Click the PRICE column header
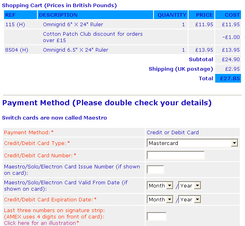 pyautogui.click(x=204, y=15)
